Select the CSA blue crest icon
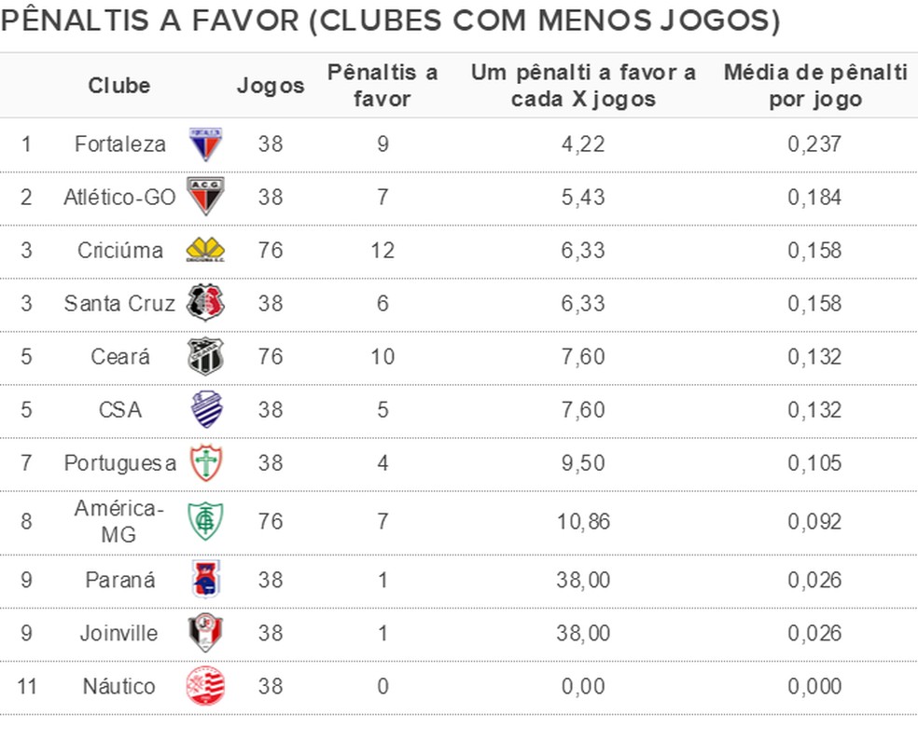Screen dimensions: 918x755 [x=205, y=409]
